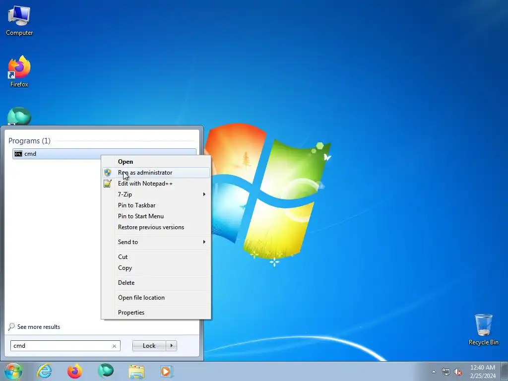
Task: Select Edit with Notepad++
Action: point(156,184)
